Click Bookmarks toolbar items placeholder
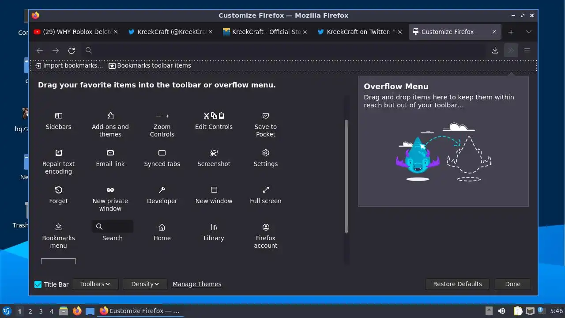 coord(150,65)
